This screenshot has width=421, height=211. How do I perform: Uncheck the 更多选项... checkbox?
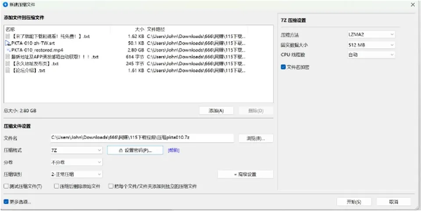pyautogui.click(x=6, y=202)
